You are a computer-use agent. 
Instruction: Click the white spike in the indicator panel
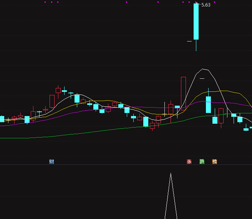[171, 196]
